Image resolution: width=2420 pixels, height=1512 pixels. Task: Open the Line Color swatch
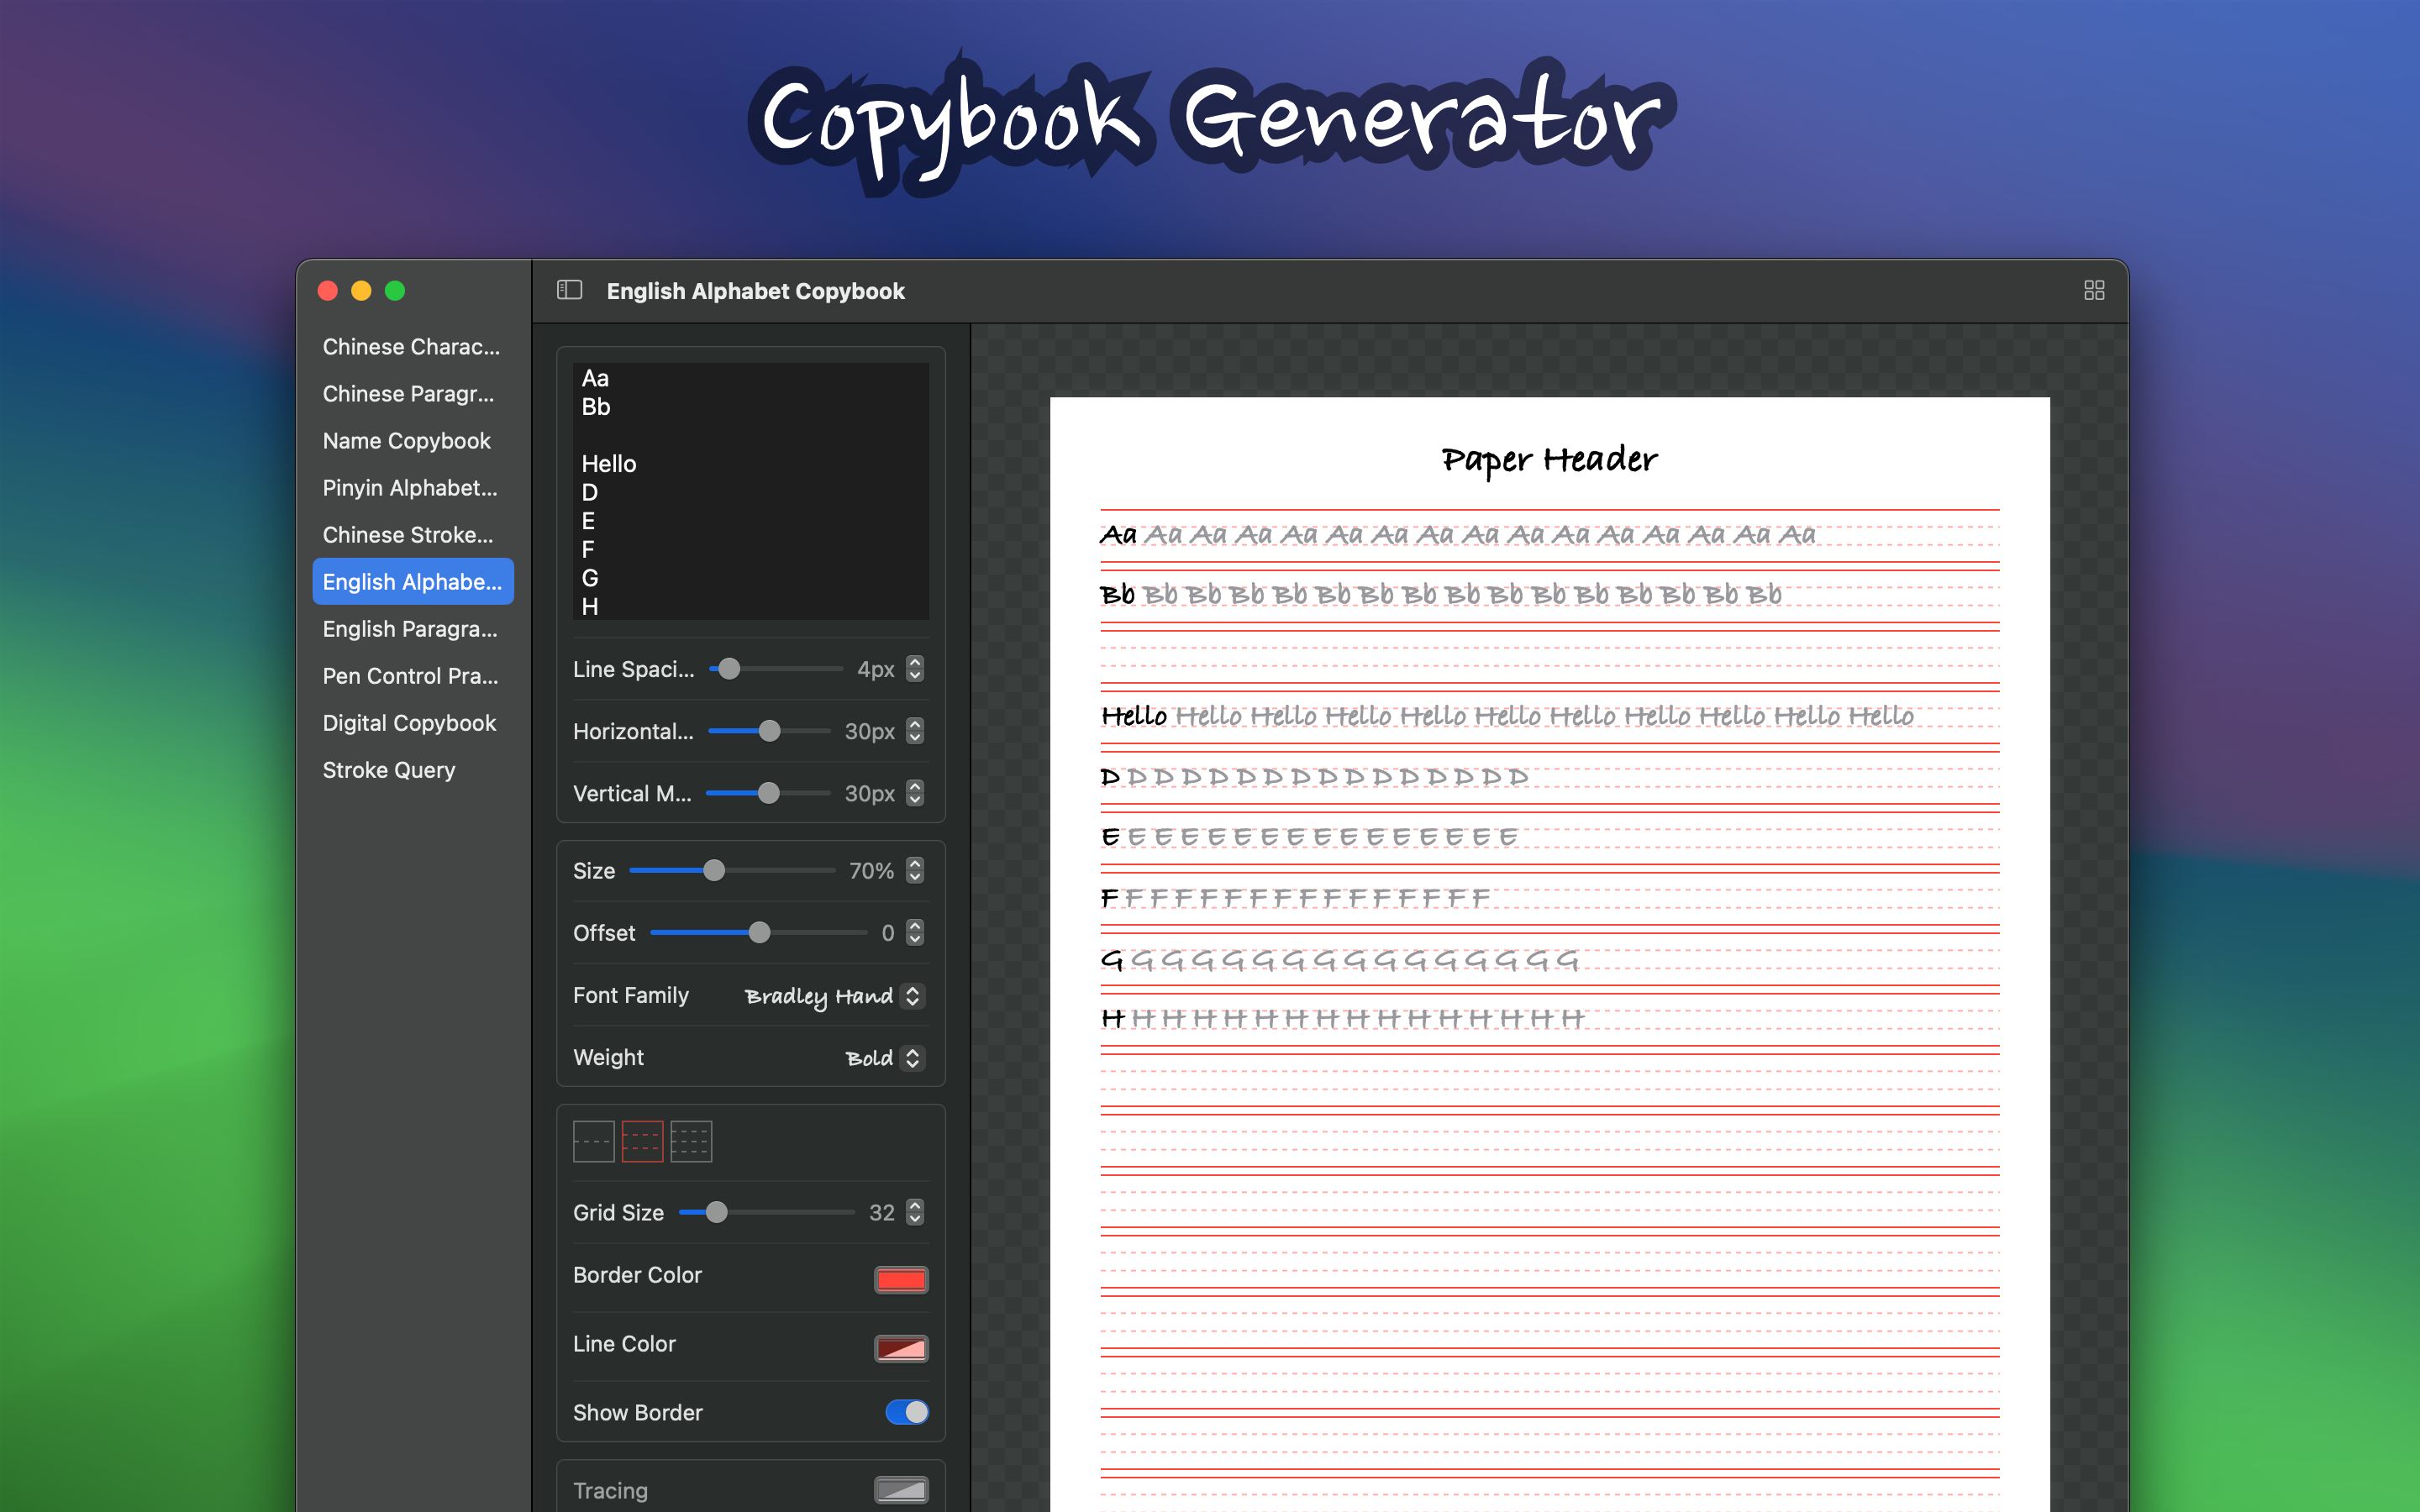click(x=900, y=1348)
